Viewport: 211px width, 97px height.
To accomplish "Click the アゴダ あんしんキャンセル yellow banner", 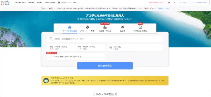I will point(105,81).
